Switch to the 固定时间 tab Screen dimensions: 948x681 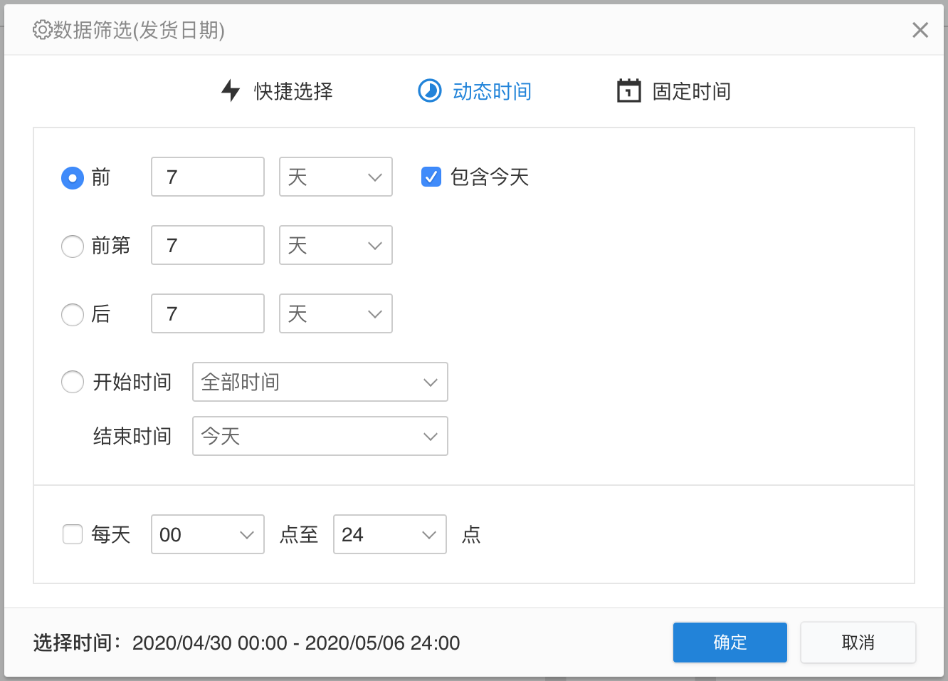pos(691,91)
